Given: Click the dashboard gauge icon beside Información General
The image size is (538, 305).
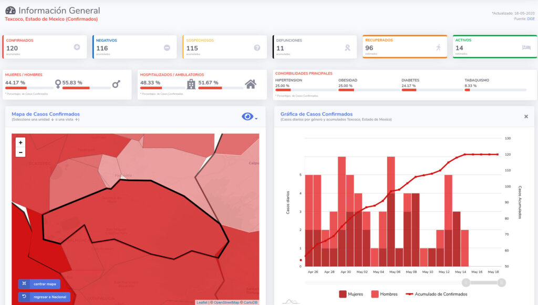Looking at the screenshot, I should coord(10,10).
